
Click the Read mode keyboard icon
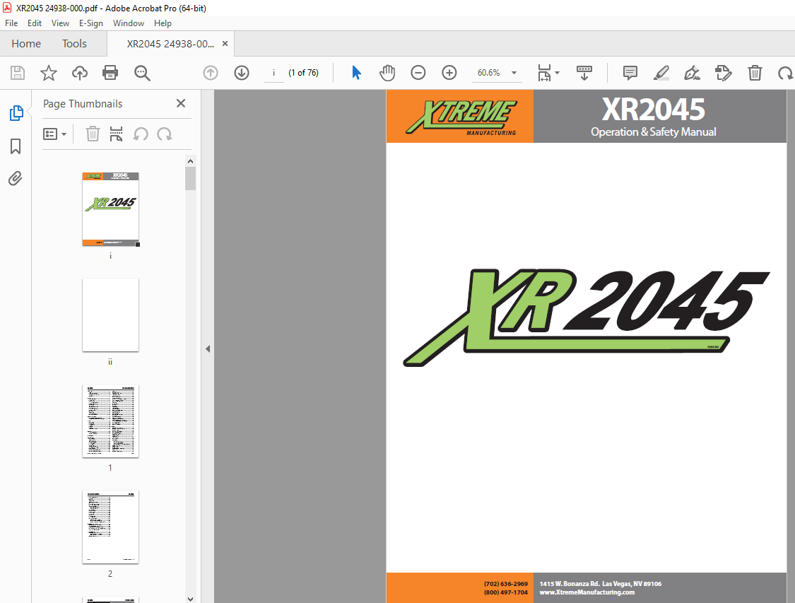coord(584,73)
